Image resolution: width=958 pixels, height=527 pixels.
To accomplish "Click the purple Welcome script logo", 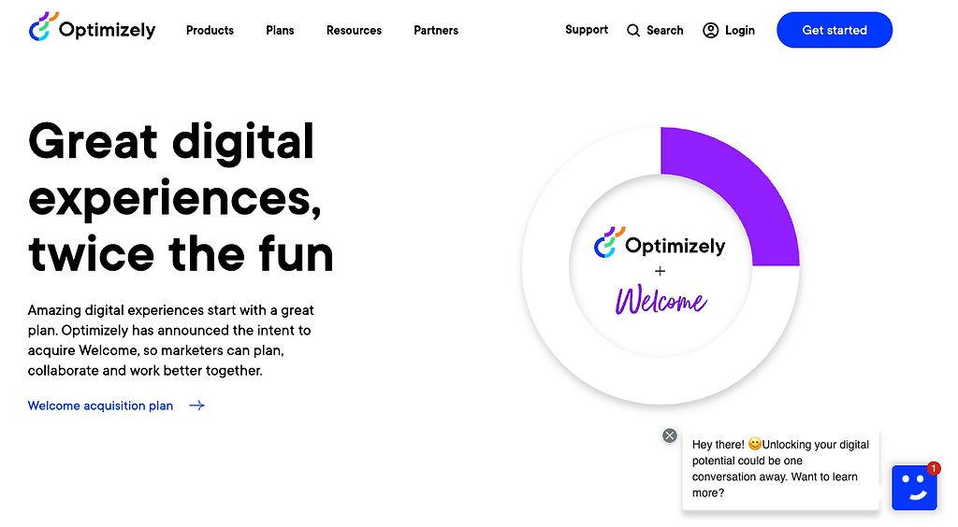I will click(661, 299).
